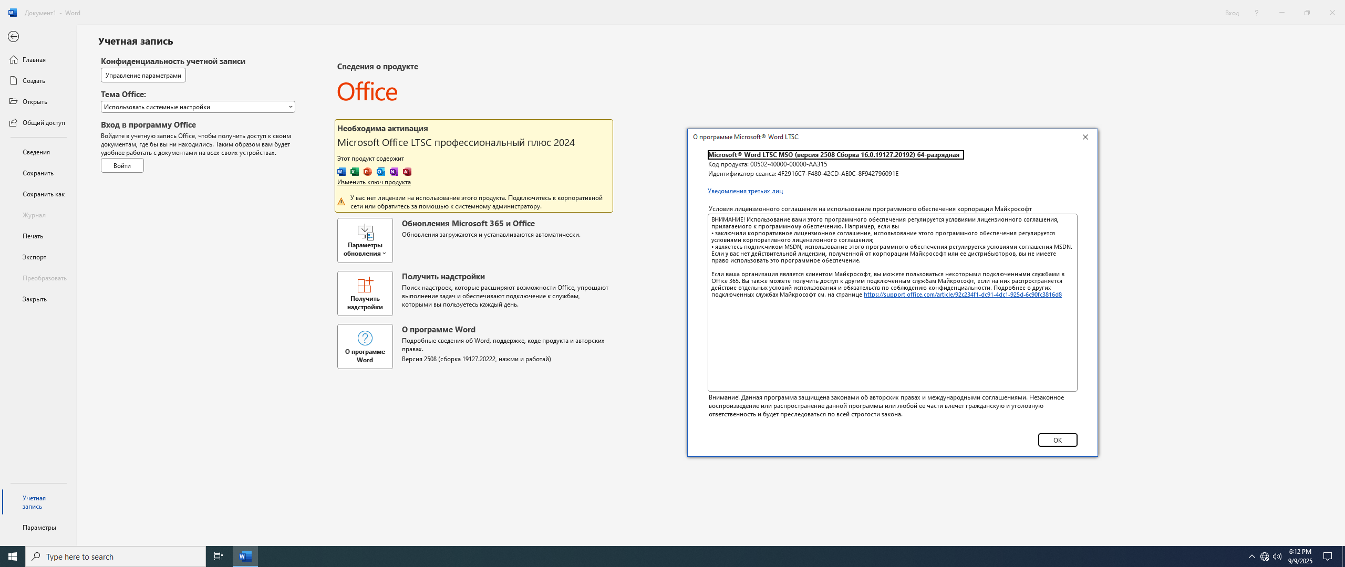Viewport: 1345px width, 567px height.
Task: Click the OneNote app icon in product list
Action: coord(394,172)
